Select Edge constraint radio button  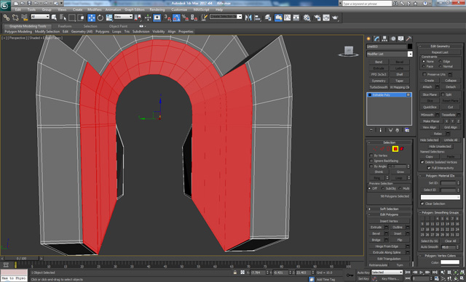click(440, 61)
